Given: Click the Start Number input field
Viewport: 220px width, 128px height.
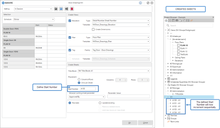Looking at the screenshot, I should coord(88,89).
